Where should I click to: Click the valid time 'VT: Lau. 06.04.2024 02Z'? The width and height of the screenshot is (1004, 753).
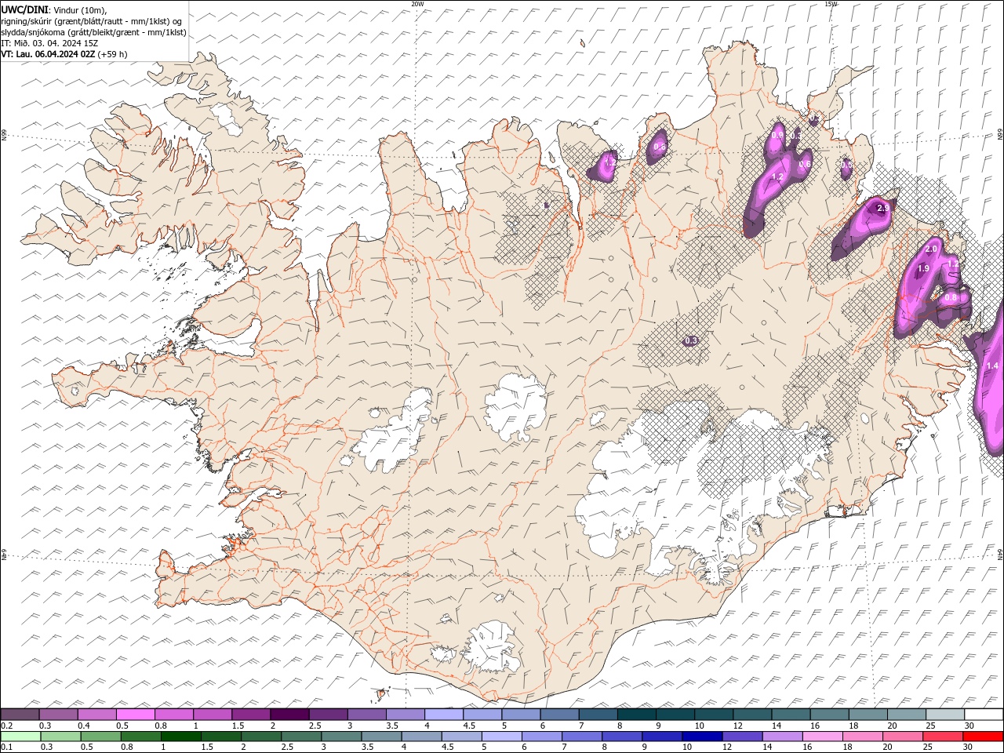[x=48, y=54]
